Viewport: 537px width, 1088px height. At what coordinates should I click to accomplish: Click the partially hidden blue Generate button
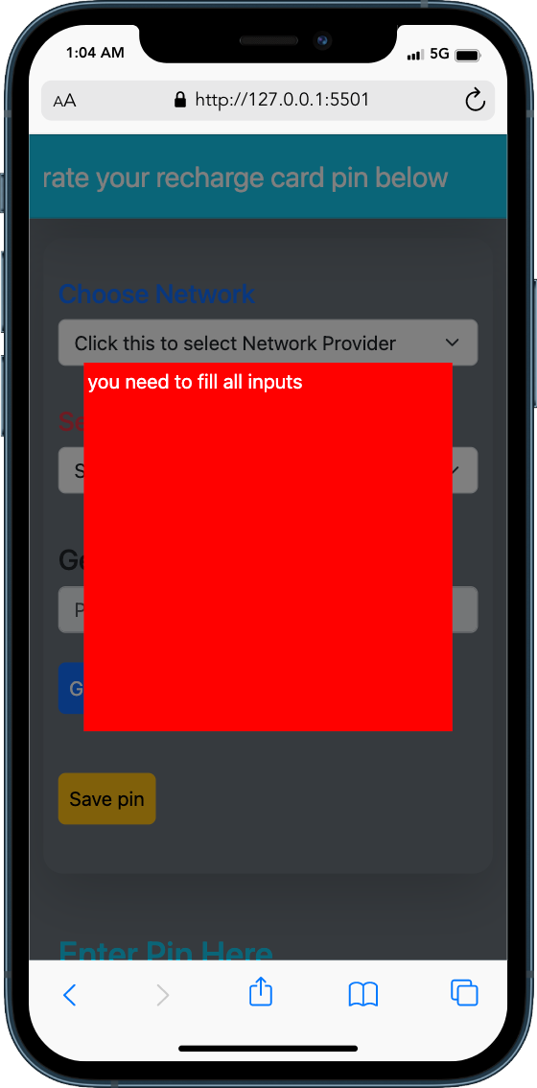tap(71, 688)
